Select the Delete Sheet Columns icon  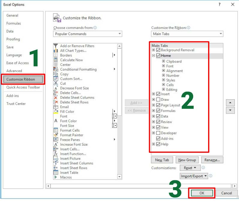coord(56,98)
